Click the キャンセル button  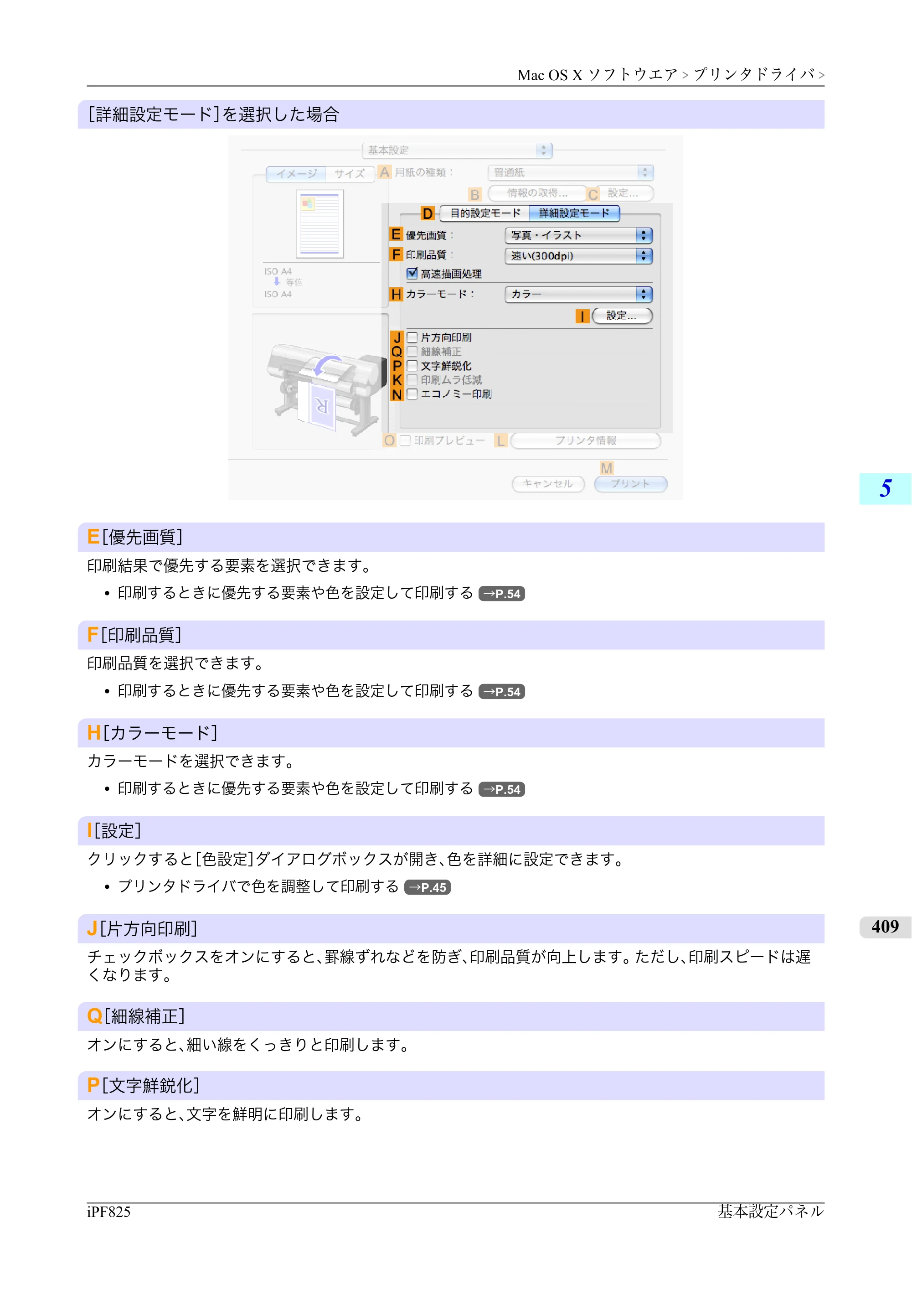(548, 484)
